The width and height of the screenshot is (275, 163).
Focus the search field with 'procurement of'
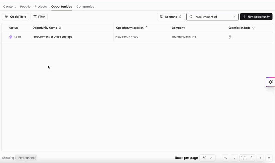(212, 17)
